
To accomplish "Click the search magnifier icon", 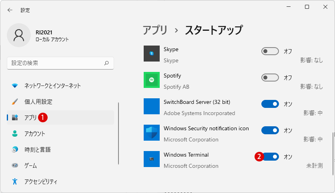I will [106, 63].
